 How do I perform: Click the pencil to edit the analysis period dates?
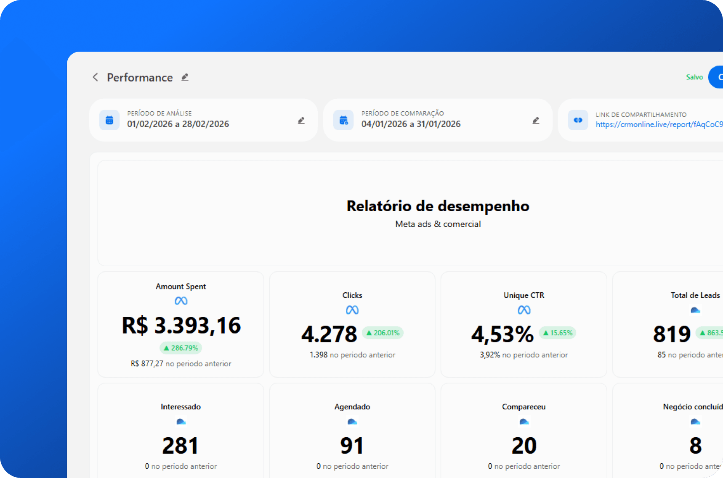click(301, 120)
